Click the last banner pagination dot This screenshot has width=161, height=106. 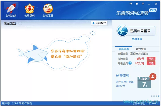click(x=159, y=96)
